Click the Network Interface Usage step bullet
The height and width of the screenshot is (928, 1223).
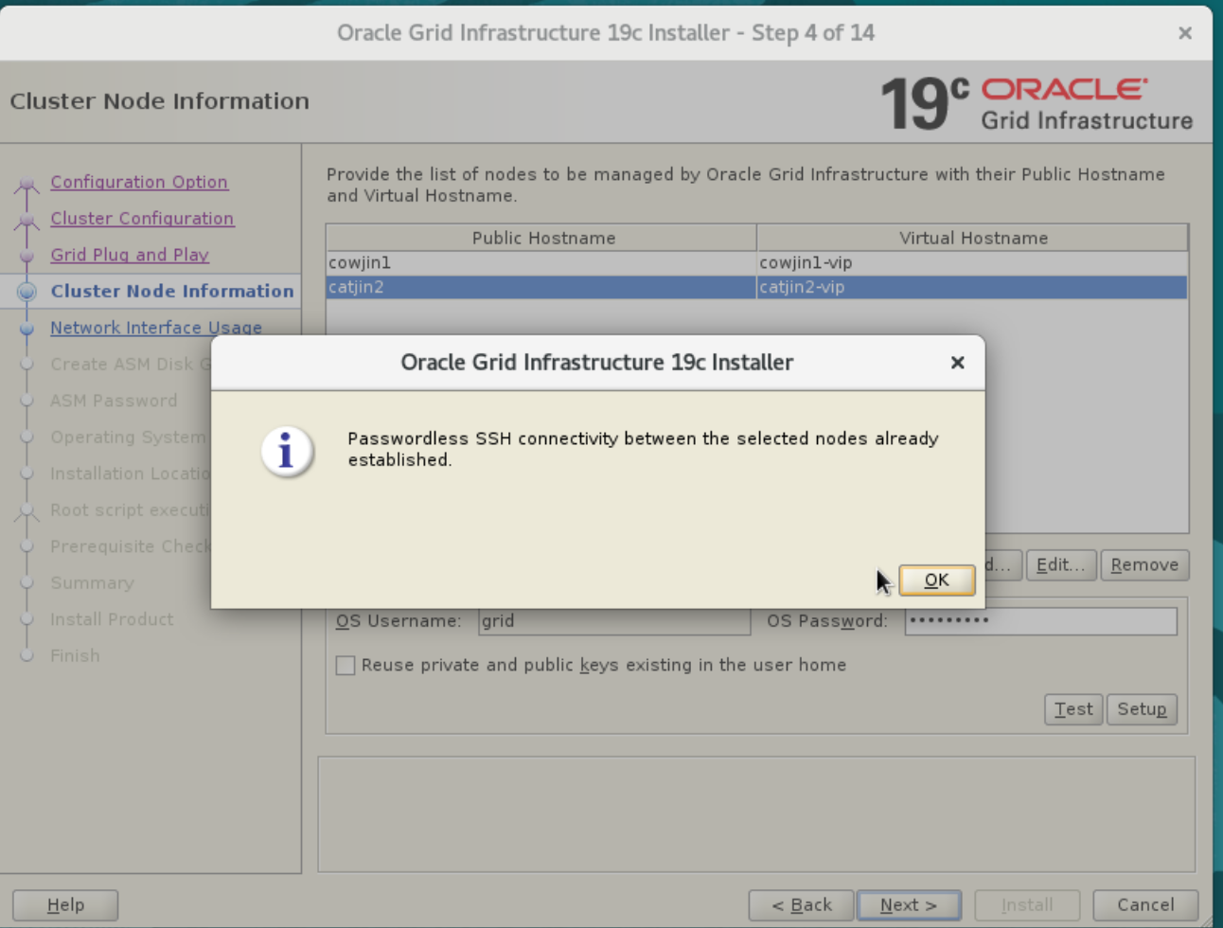pos(27,329)
